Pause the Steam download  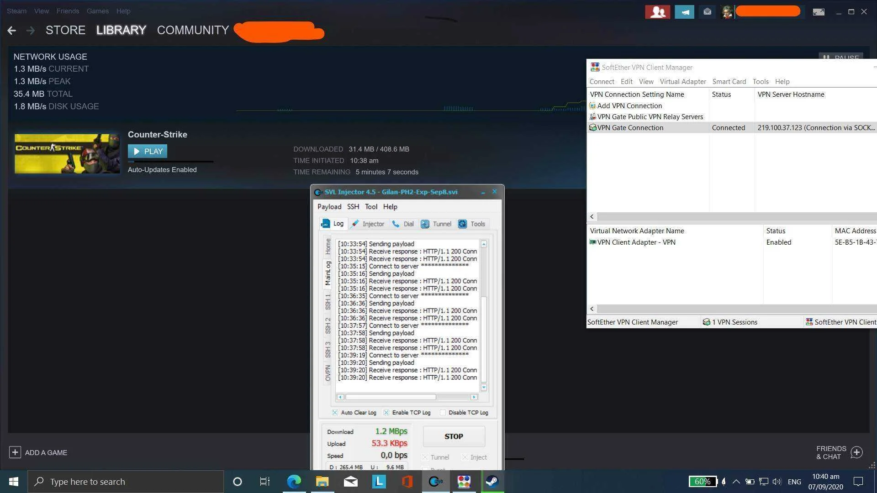point(840,57)
